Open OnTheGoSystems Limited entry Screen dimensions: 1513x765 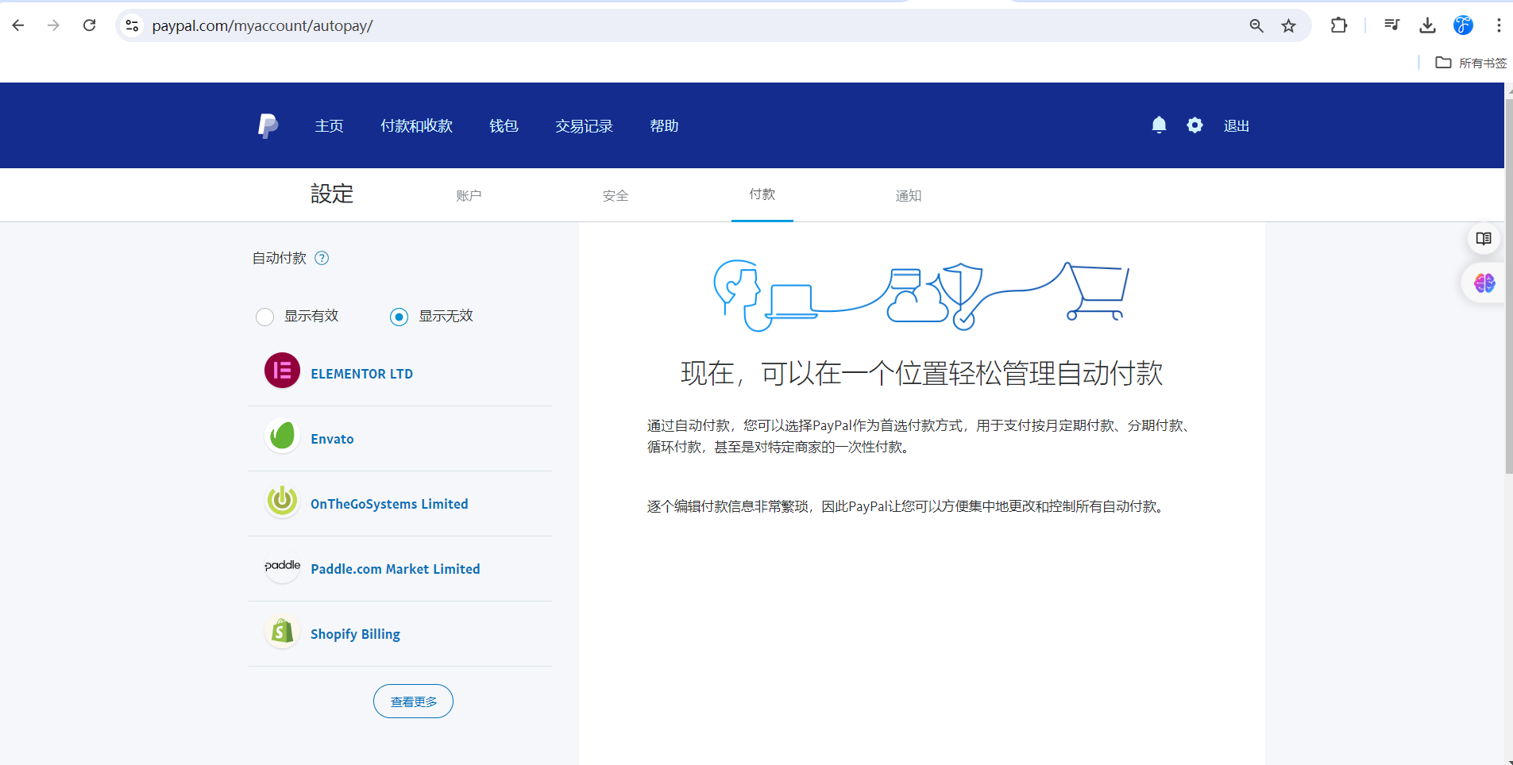(389, 504)
